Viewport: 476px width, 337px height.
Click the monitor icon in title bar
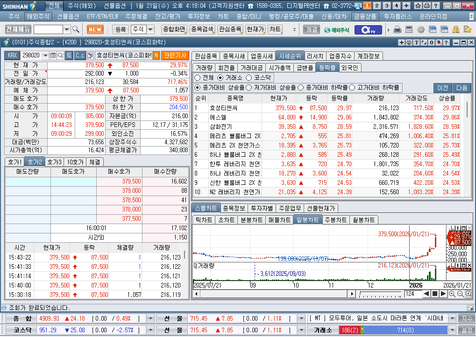pyautogui.click(x=358, y=6)
